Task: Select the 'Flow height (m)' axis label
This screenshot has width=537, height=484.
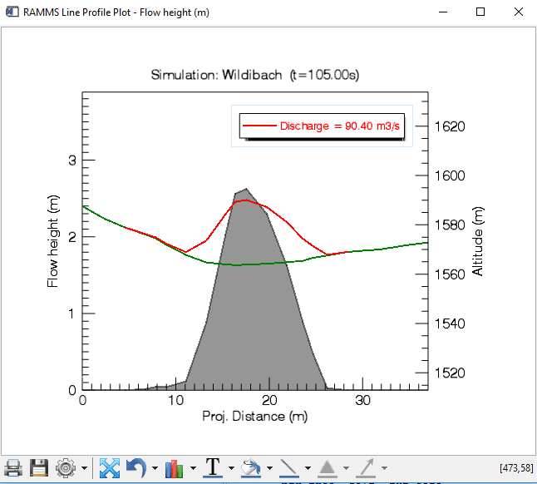Action: (53, 241)
